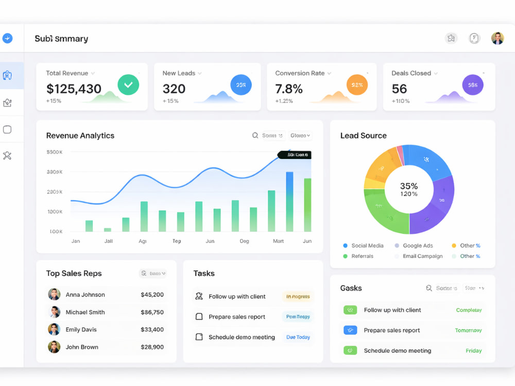Click the Due Today status badge
Screen dimensions: 515x386
298,337
